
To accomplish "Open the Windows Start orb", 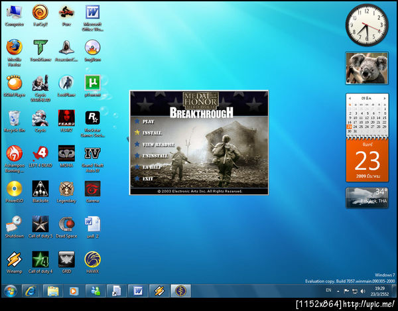I will pos(10,291).
